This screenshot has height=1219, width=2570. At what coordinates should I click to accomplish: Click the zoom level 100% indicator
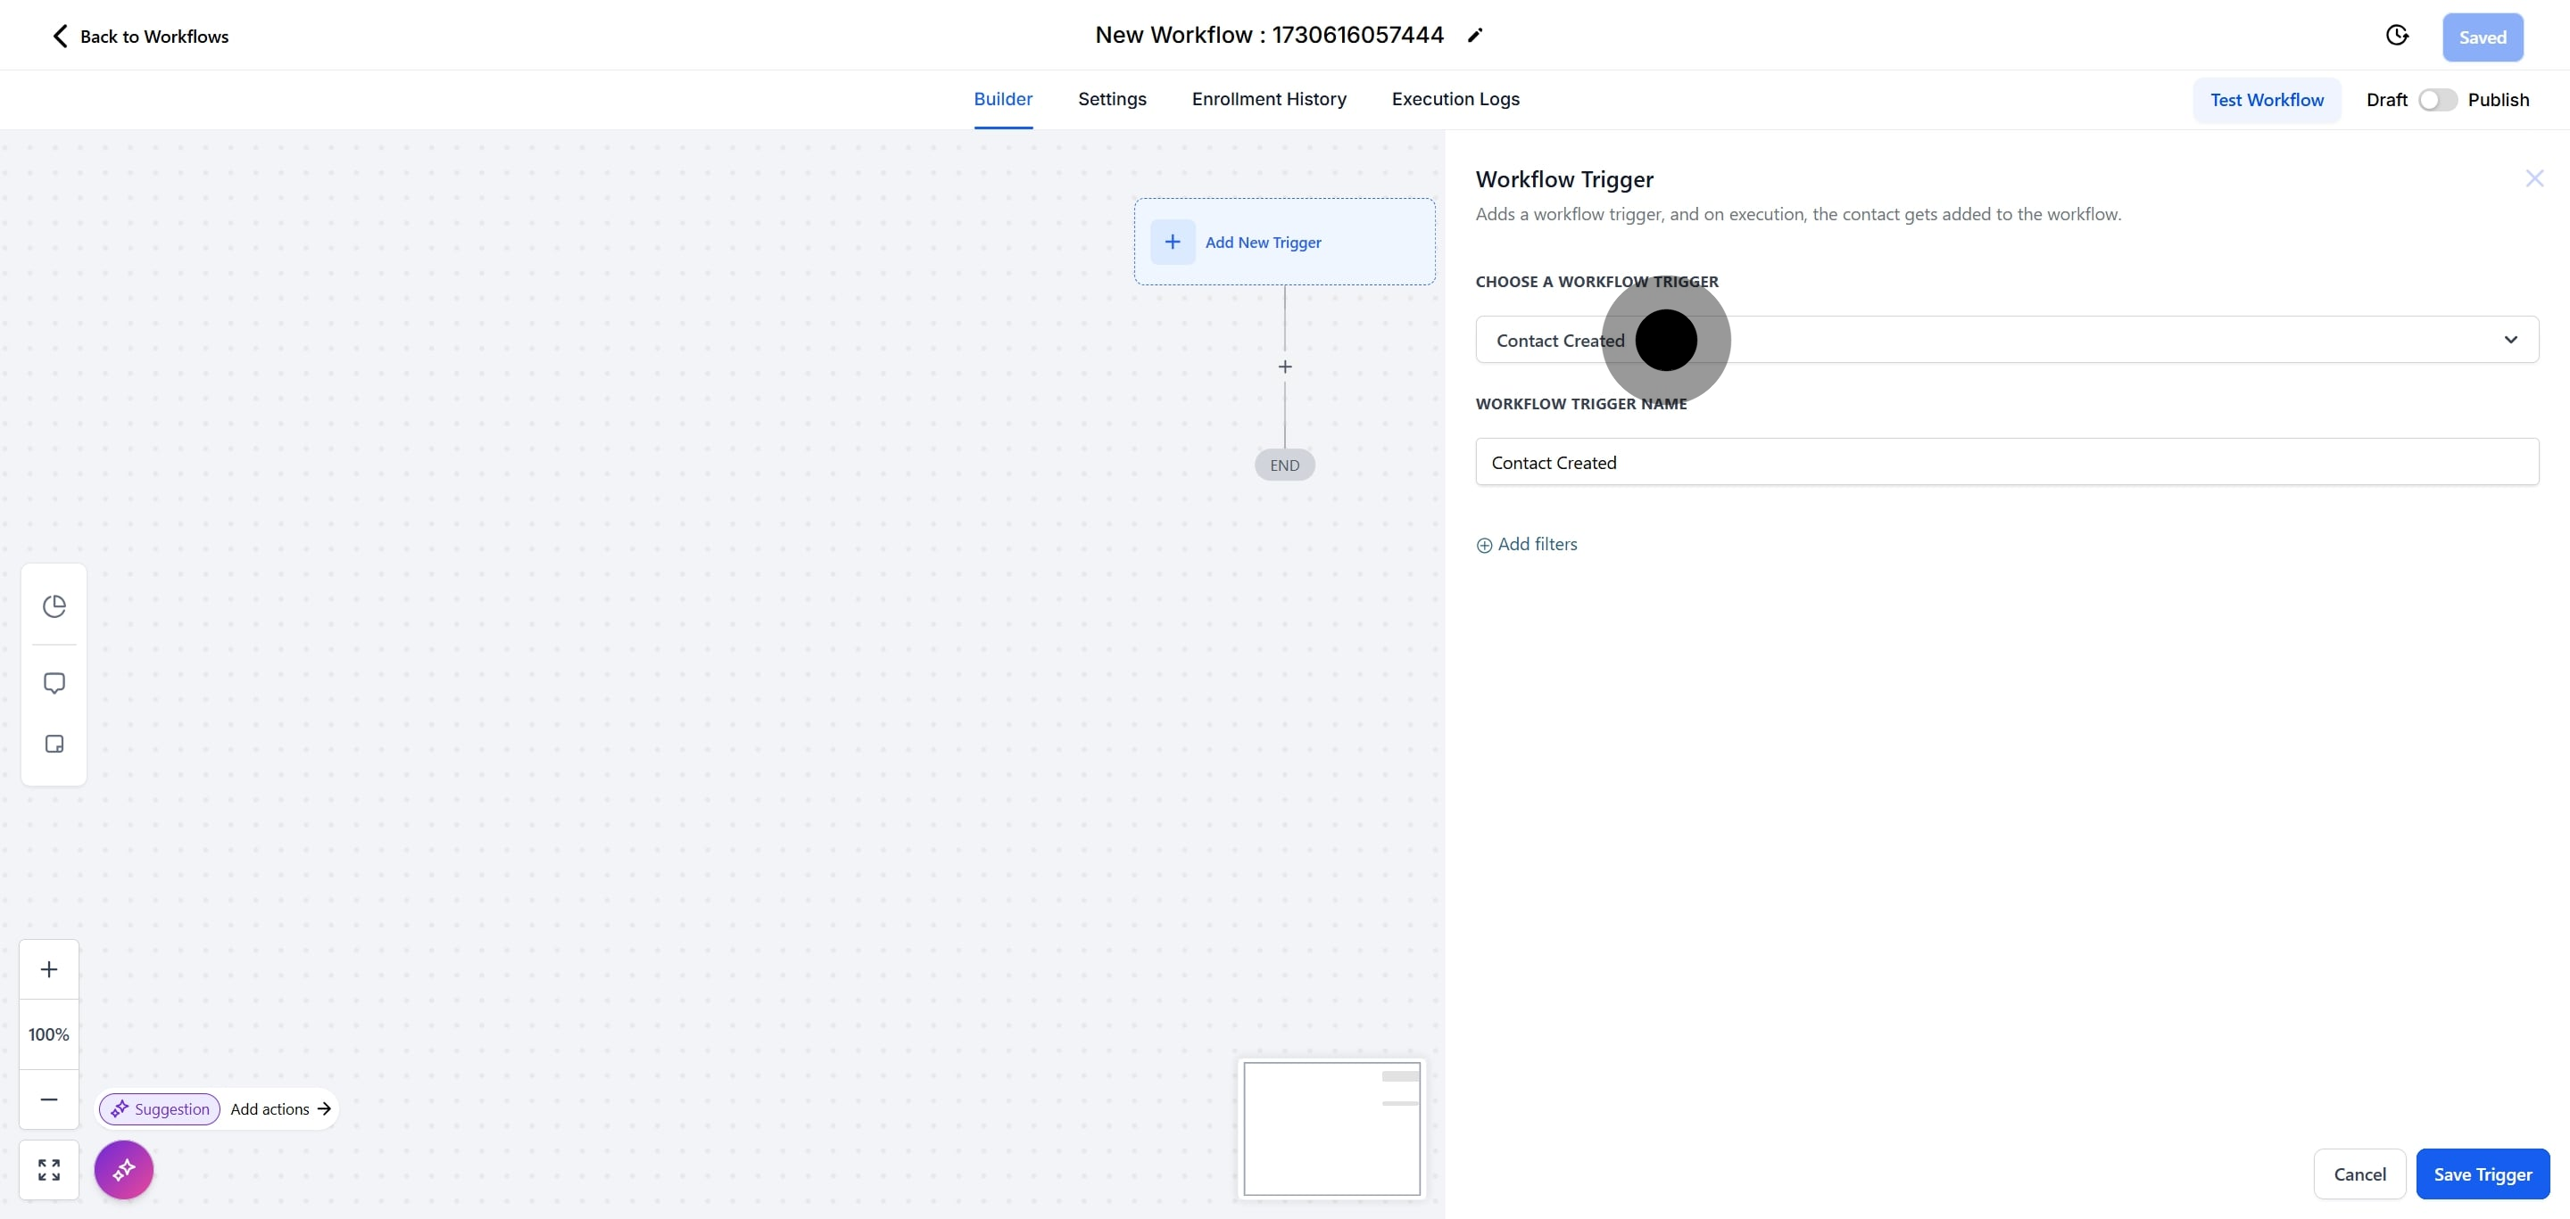click(49, 1034)
